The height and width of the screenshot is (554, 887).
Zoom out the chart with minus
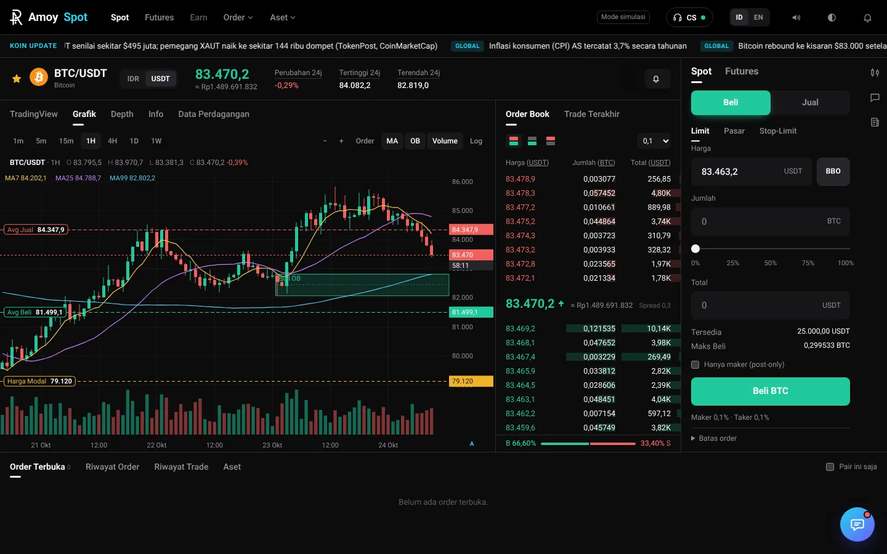325,141
